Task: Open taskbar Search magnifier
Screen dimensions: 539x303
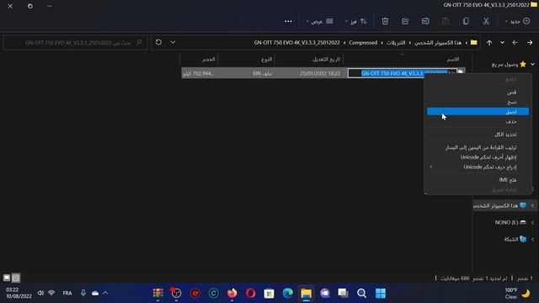Action: click(x=361, y=293)
